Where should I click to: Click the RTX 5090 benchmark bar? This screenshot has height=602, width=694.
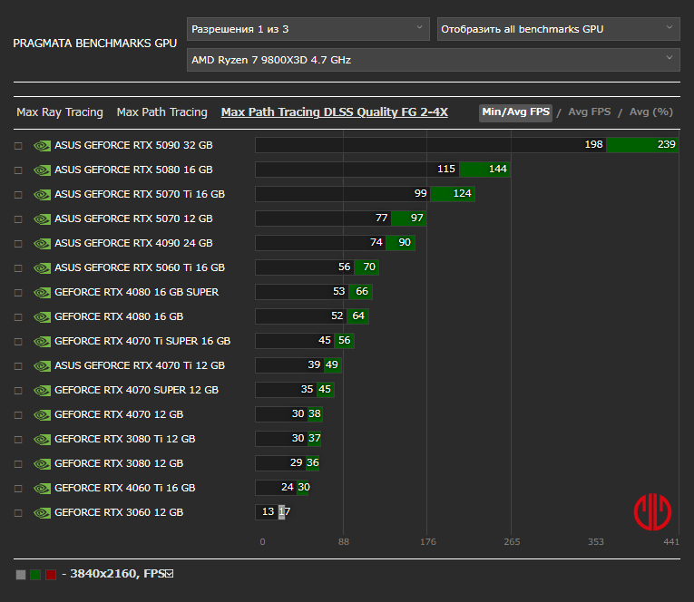(466, 145)
